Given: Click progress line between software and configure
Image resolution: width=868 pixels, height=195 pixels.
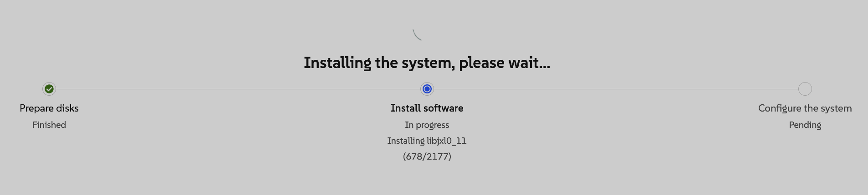Looking at the screenshot, I should [x=616, y=89].
